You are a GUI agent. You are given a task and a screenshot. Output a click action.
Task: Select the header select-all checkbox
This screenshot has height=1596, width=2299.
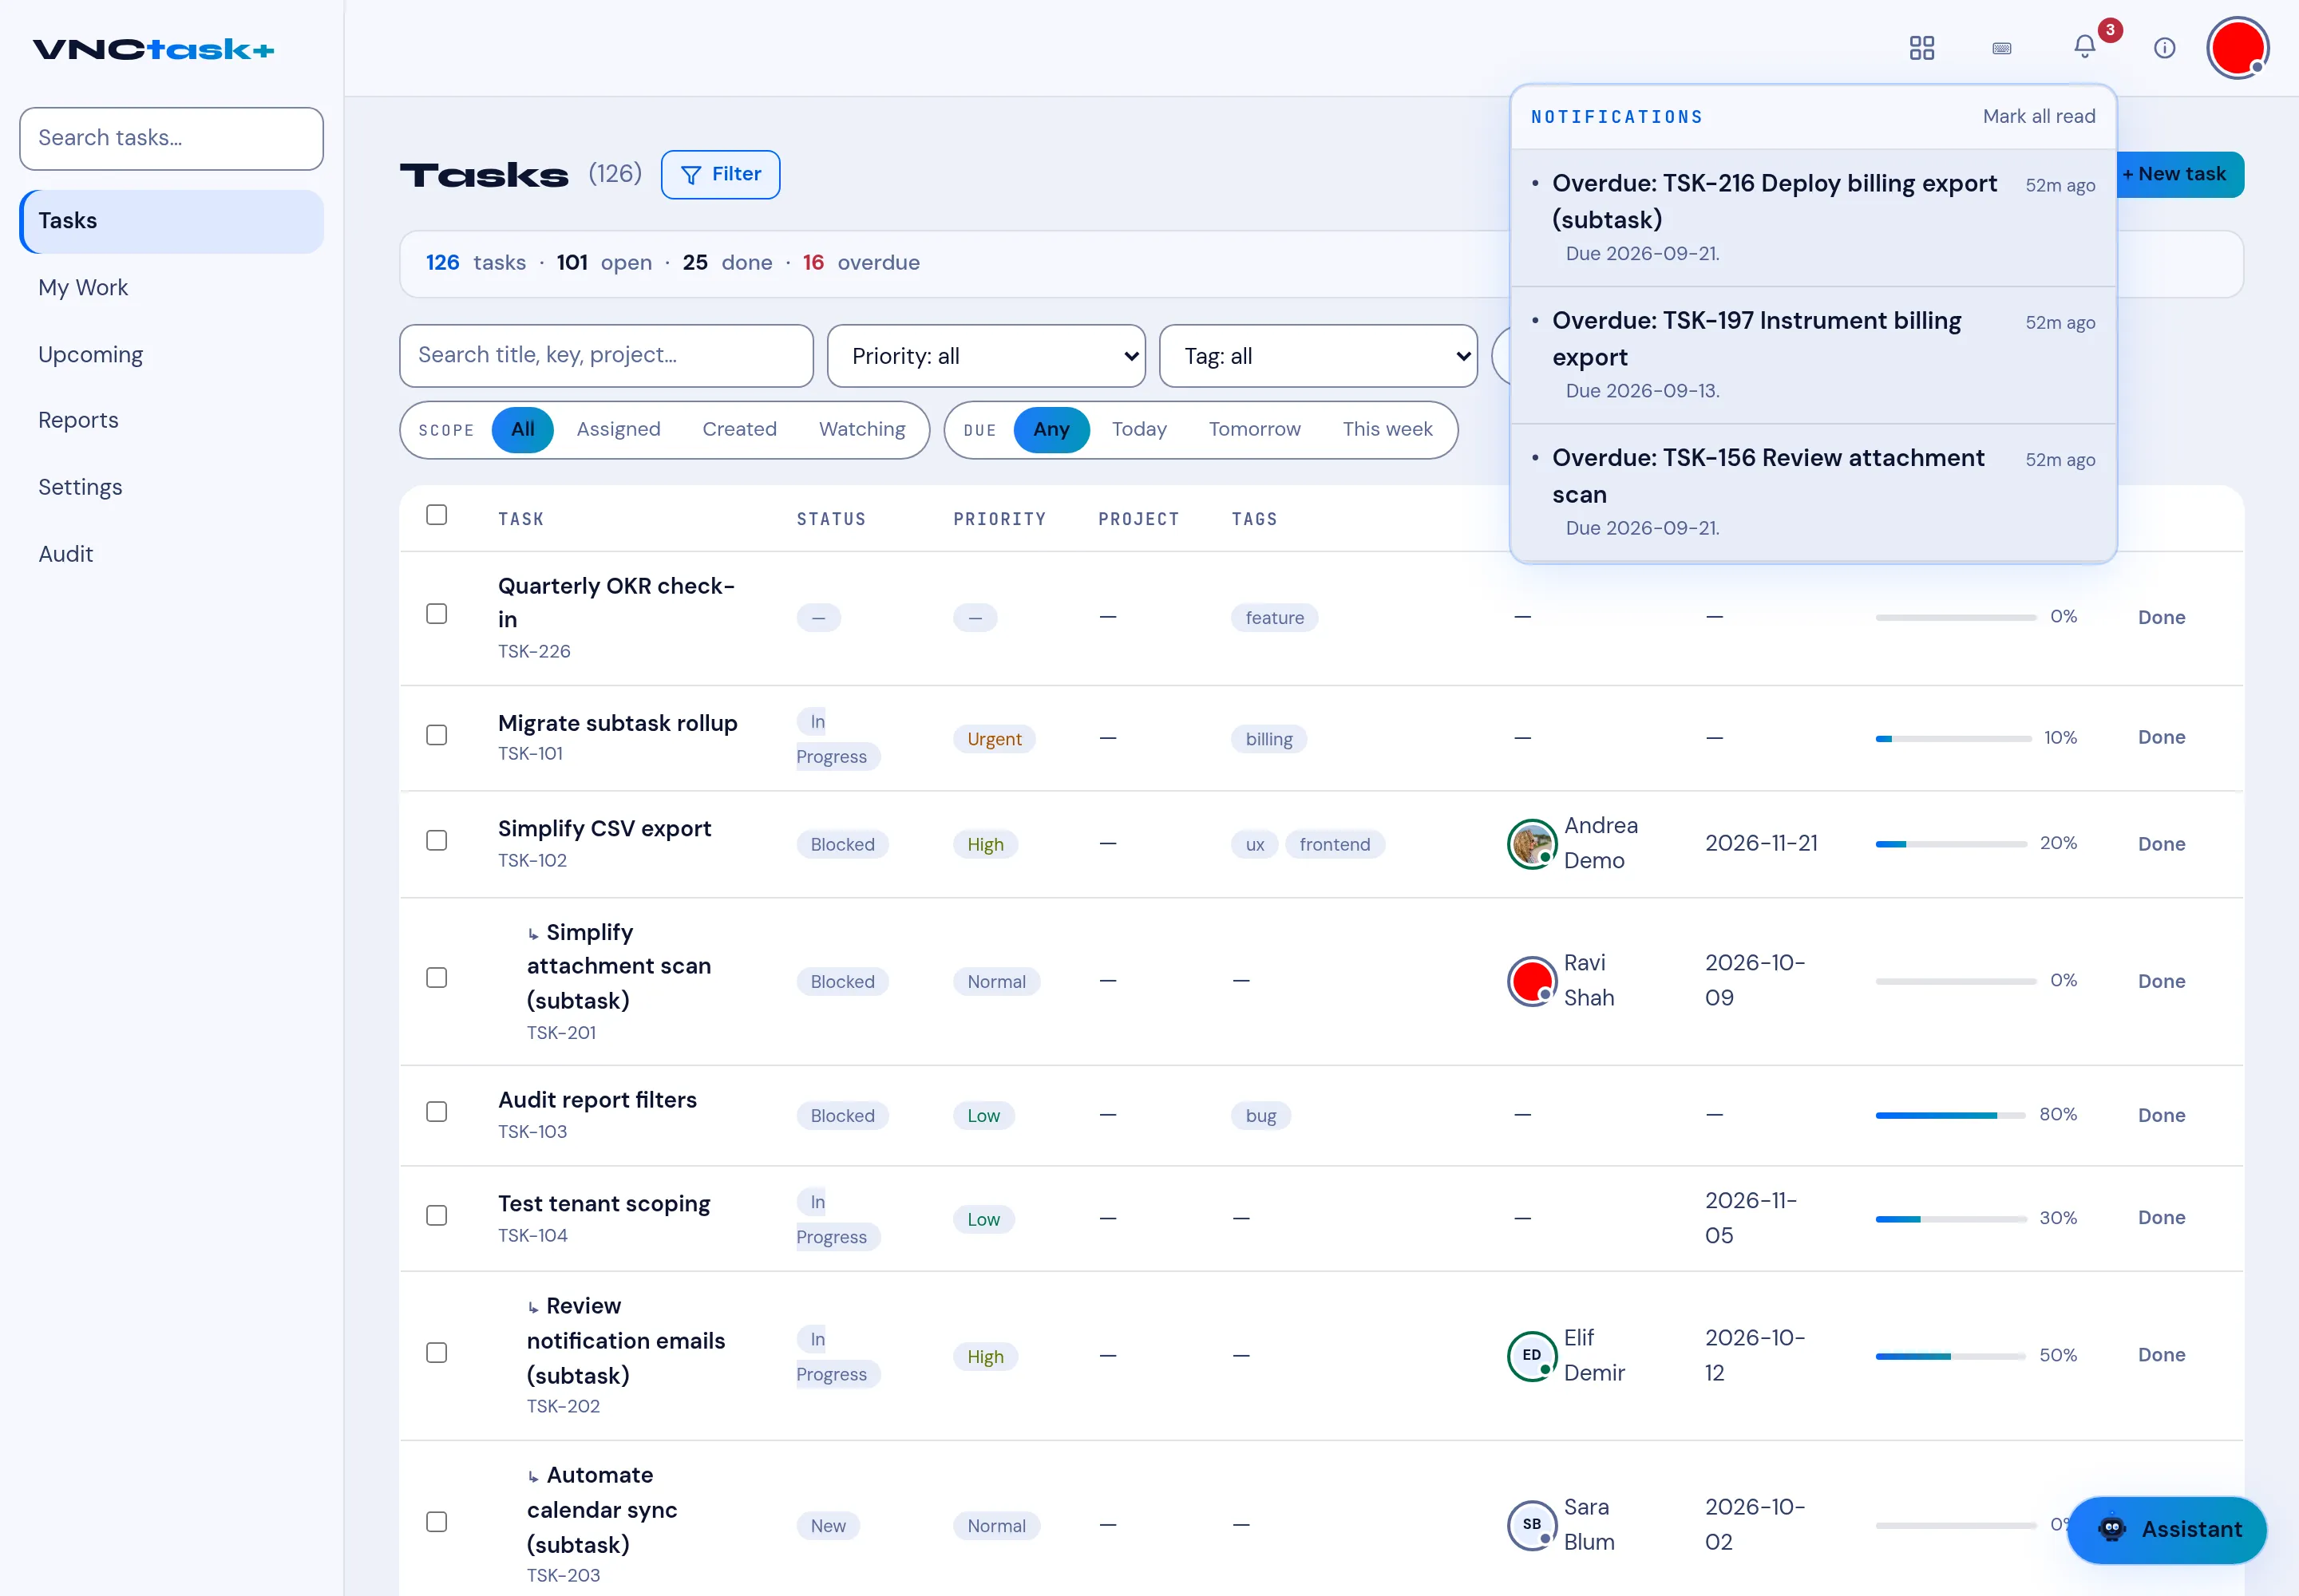click(x=436, y=515)
